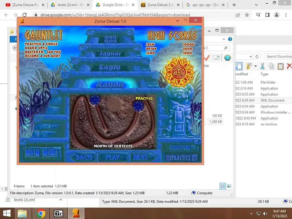The width and height of the screenshot is (292, 219).
Task: Expand levels (2).xml download options chevron
Action: 61,200
